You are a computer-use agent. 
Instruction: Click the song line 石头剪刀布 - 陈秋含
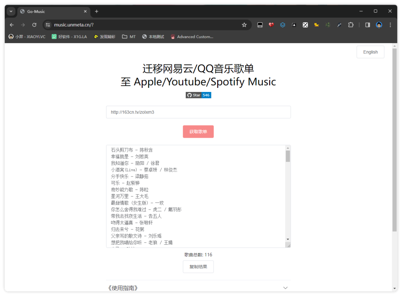click(132, 150)
